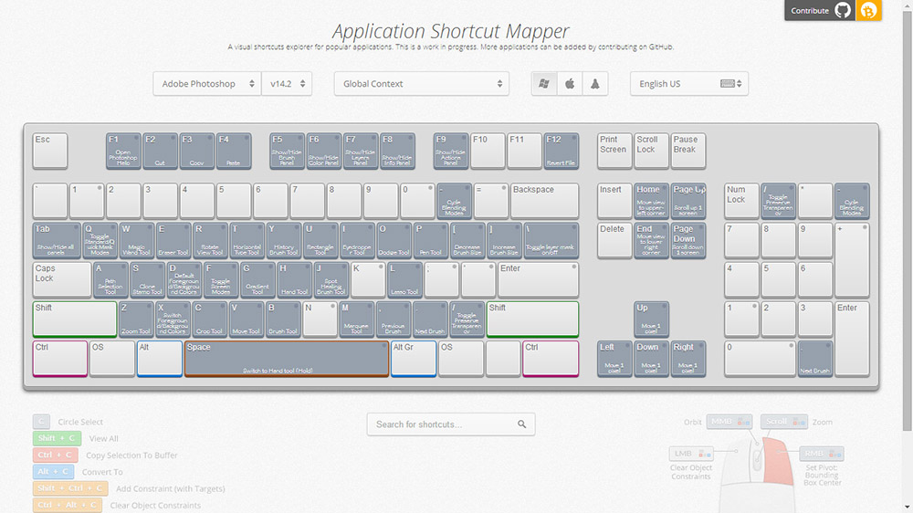
Task: Click the F9 Show/Hide Actions Panel key
Action: coord(451,151)
